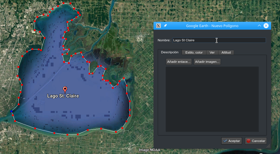Switch to the Descripción tab
This screenshot has width=280, height=154.
pyautogui.click(x=170, y=52)
